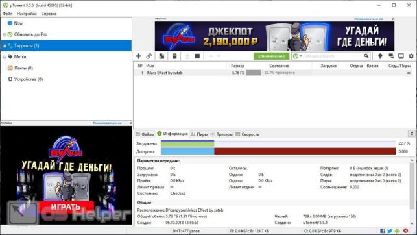
Task: Click the Add Torrent from URL link icon
Action: click(149, 56)
